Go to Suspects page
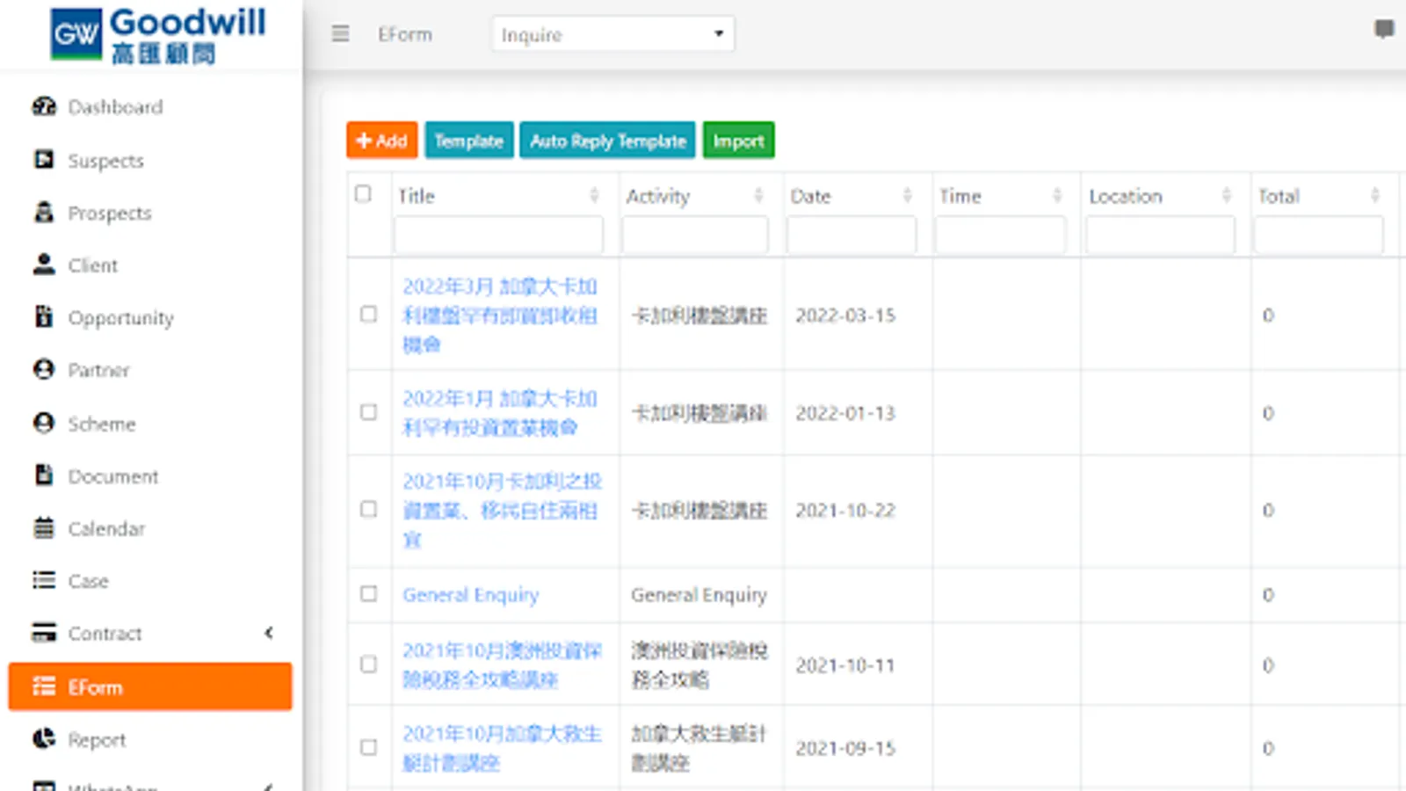This screenshot has height=791, width=1406. (105, 161)
